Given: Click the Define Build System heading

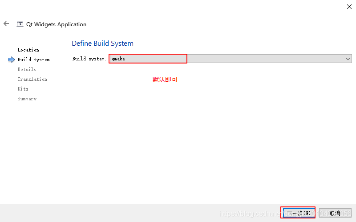Looking at the screenshot, I should 103,43.
